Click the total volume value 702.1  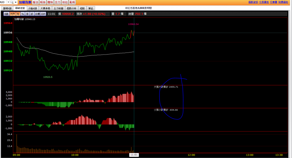point(139,14)
